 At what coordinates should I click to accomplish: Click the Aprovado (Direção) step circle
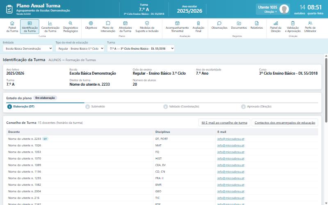tap(243, 107)
